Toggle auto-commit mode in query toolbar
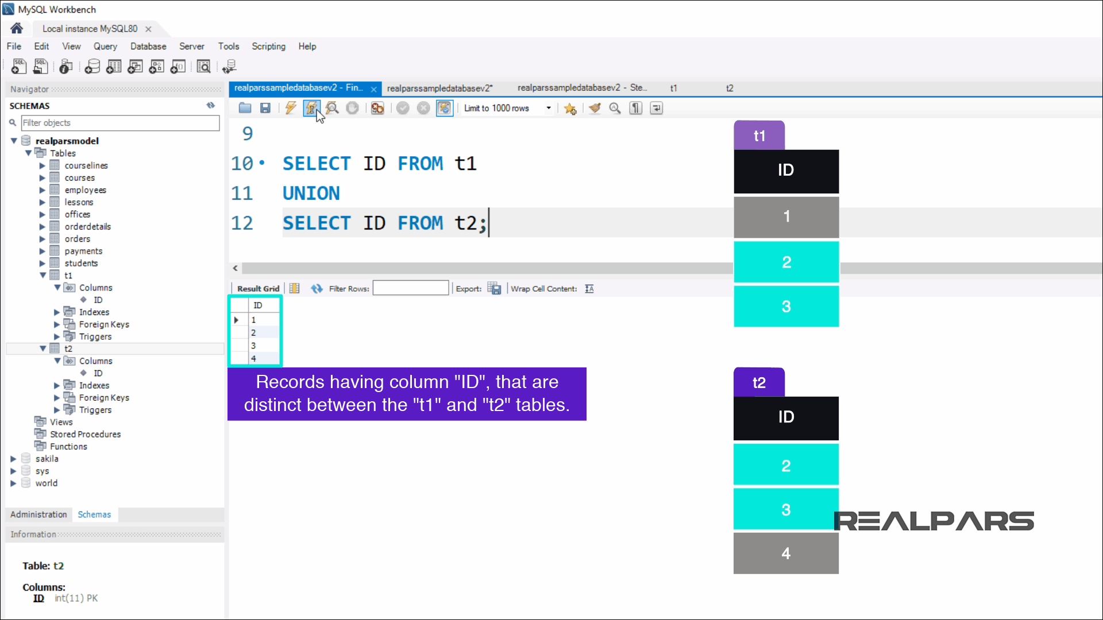The height and width of the screenshot is (620, 1103). [x=445, y=108]
